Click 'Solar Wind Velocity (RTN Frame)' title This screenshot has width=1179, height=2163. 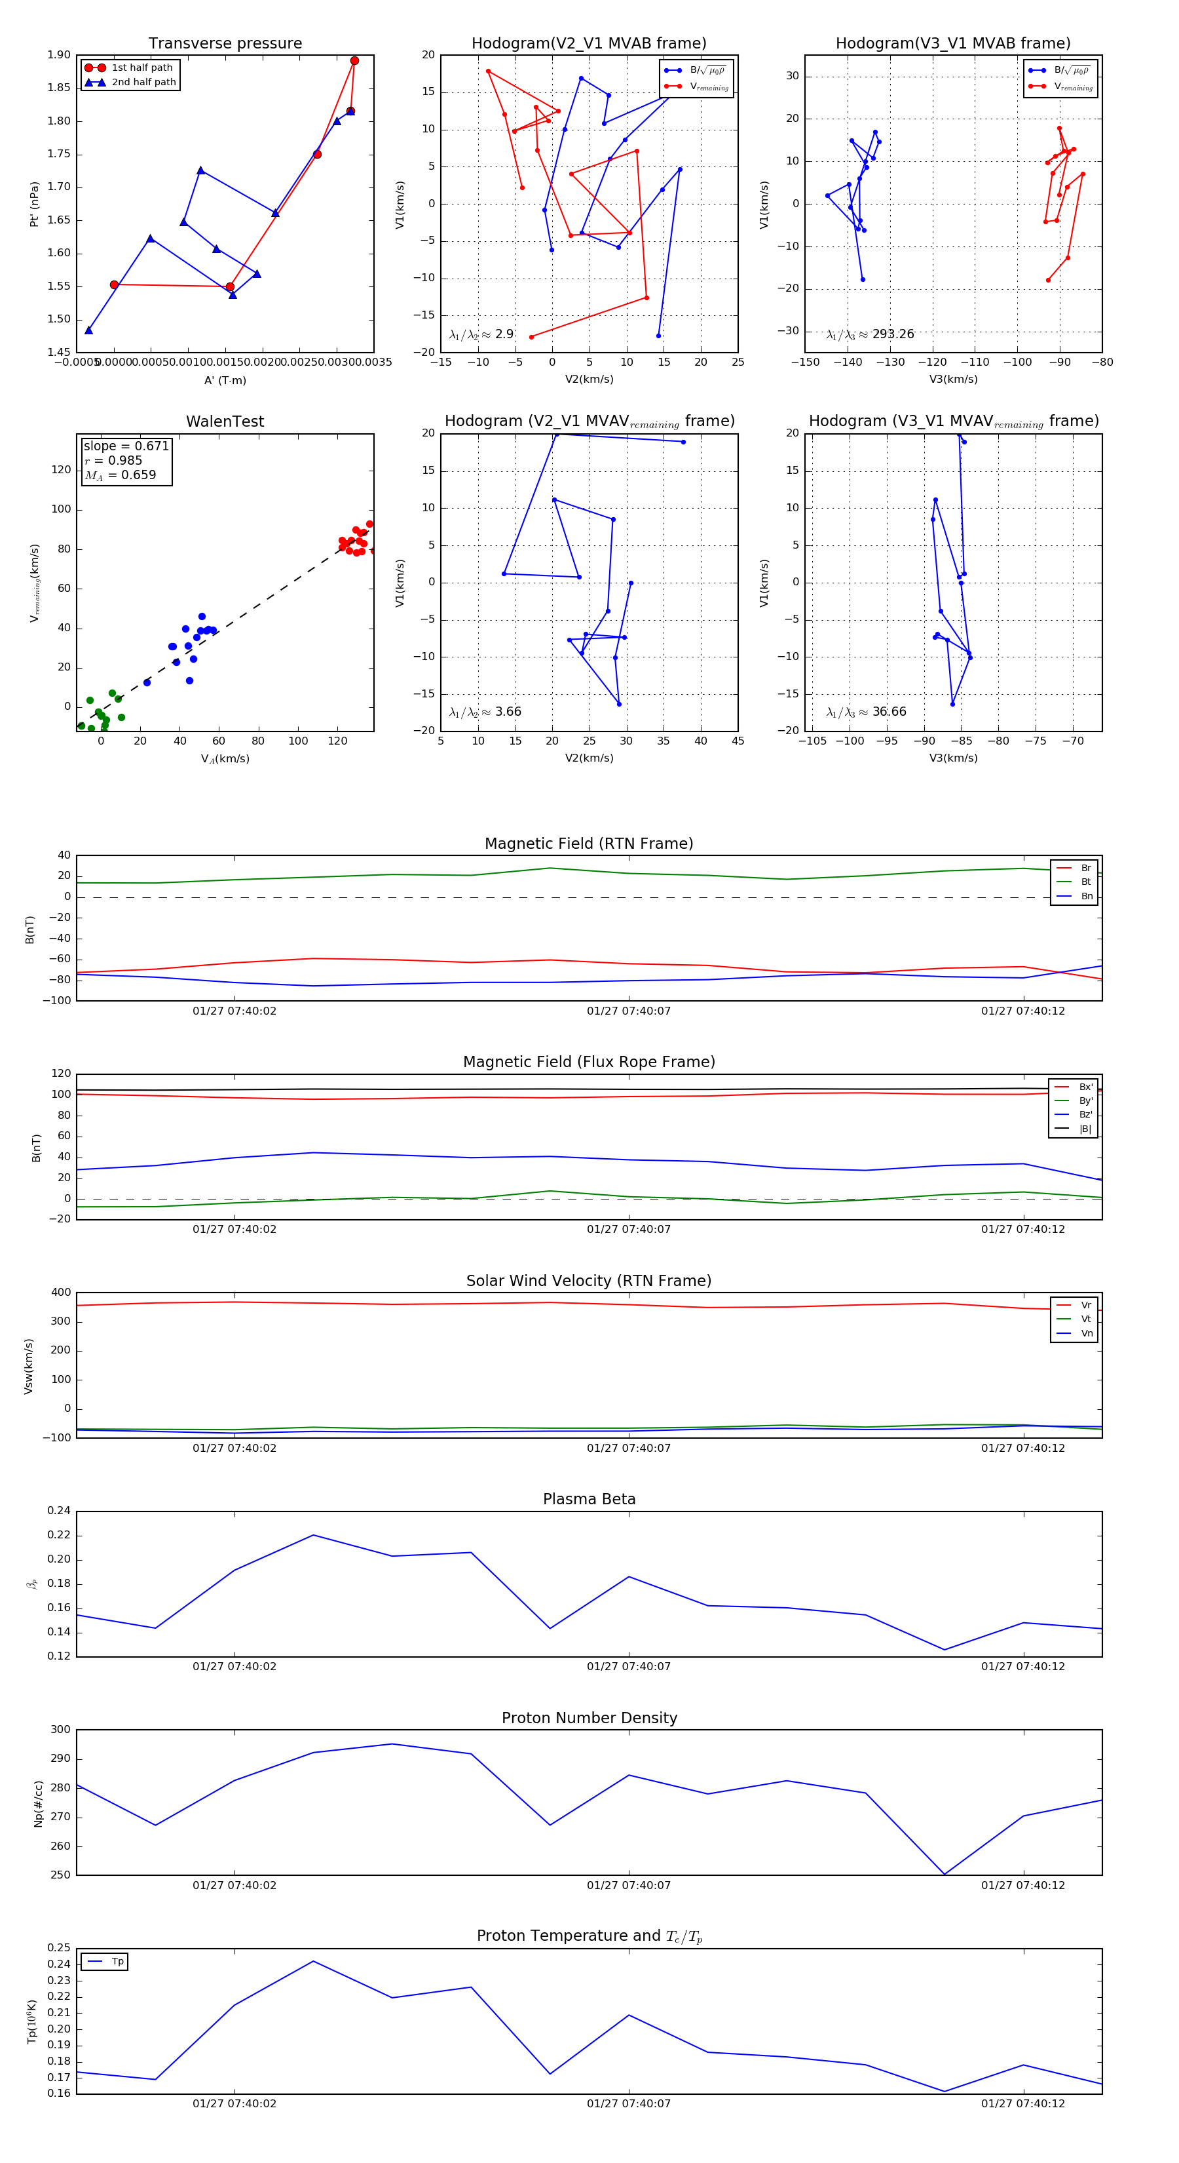588,1281
